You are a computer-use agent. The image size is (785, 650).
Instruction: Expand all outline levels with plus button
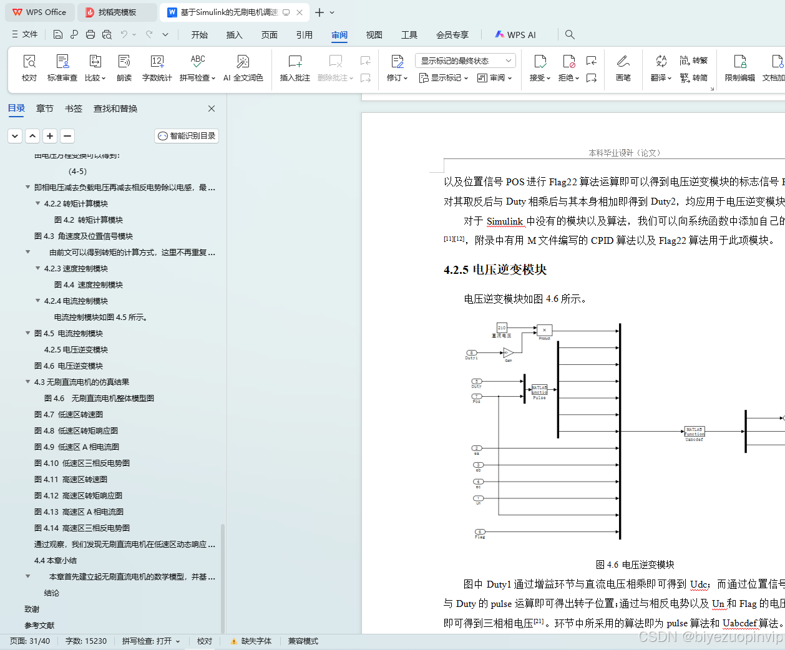click(50, 135)
